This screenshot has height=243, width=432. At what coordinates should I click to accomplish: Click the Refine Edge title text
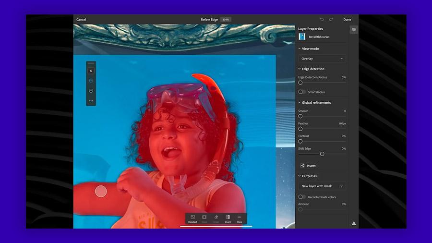(x=209, y=20)
